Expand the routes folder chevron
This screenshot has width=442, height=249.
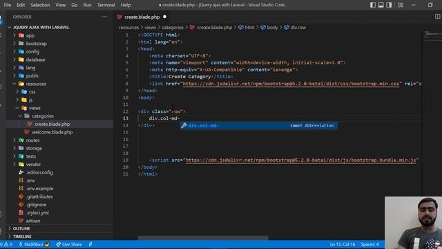pos(15,140)
